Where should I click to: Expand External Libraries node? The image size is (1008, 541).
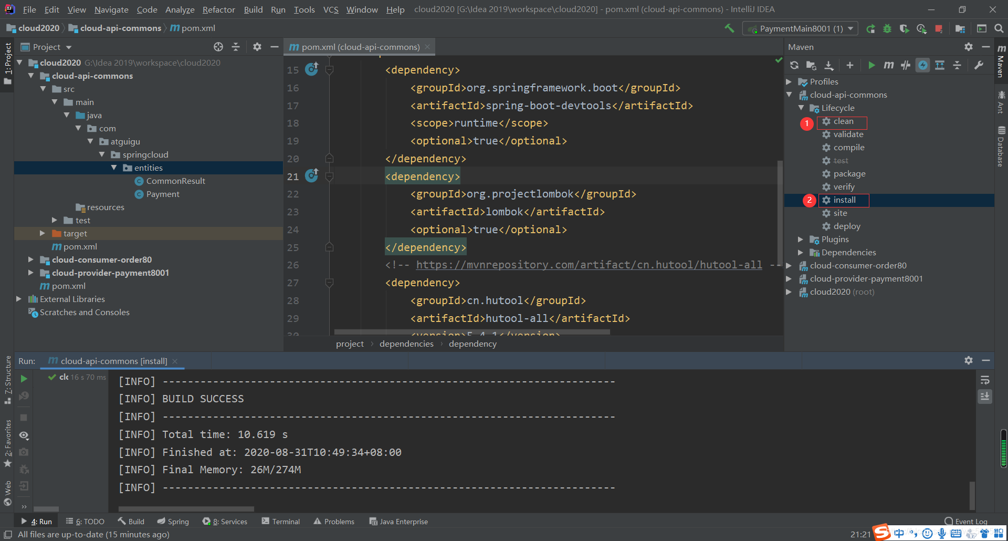[x=19, y=299]
